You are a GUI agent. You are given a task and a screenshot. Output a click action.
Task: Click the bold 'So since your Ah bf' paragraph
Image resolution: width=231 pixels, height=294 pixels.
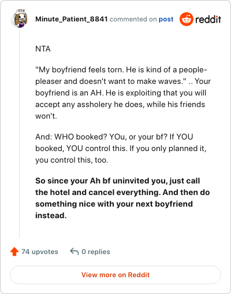pos(122,198)
